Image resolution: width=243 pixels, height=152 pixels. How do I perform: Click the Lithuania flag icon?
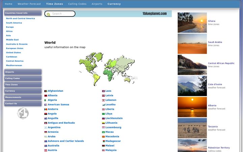tap(103, 123)
